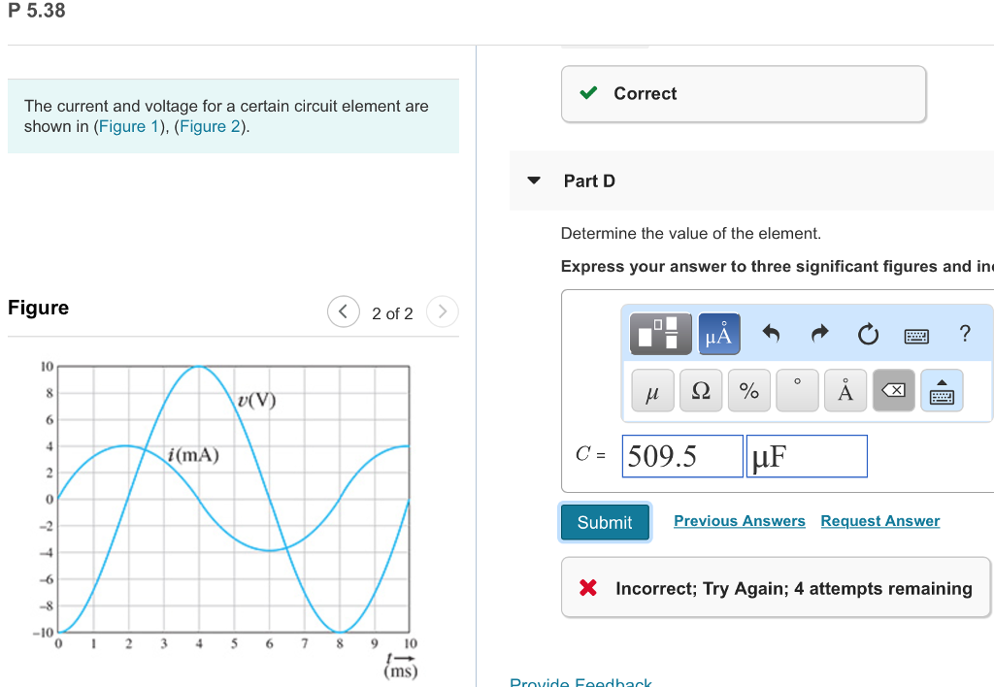
Task: Edit the C value input field
Action: coord(681,455)
